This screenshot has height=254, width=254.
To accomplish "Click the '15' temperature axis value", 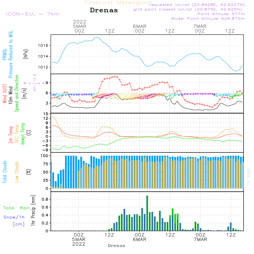I will pos(46,114).
